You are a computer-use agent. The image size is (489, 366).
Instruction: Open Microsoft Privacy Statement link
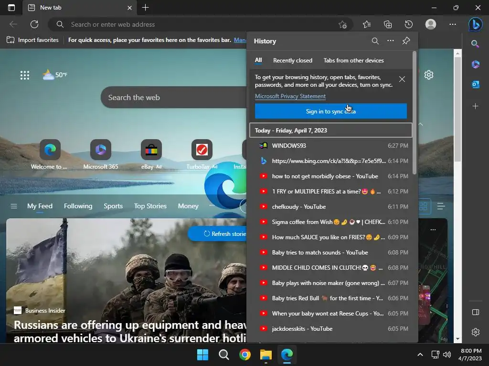(290, 96)
